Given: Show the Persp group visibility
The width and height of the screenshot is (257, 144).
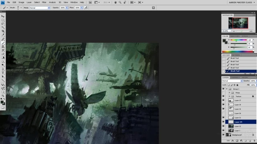Looking at the screenshot, I should pos(223,93).
